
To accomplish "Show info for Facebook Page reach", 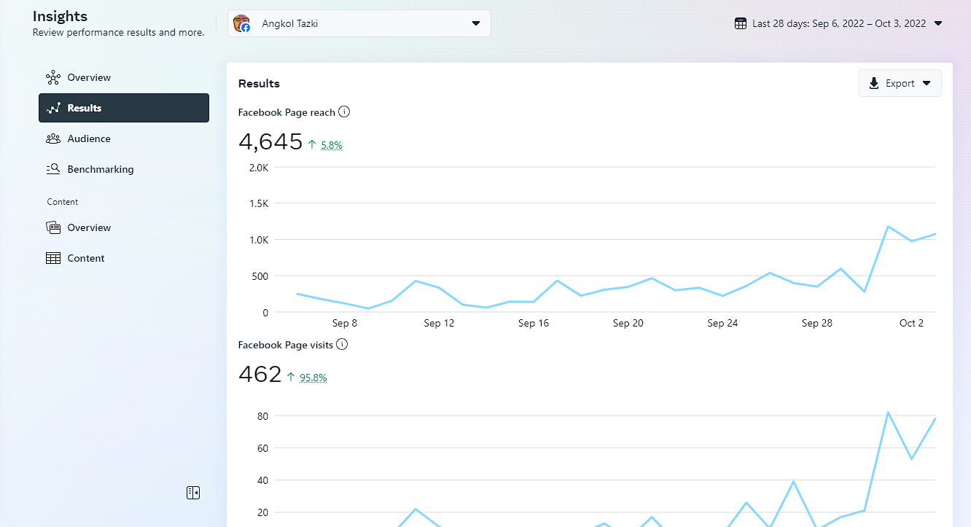I will (x=344, y=112).
